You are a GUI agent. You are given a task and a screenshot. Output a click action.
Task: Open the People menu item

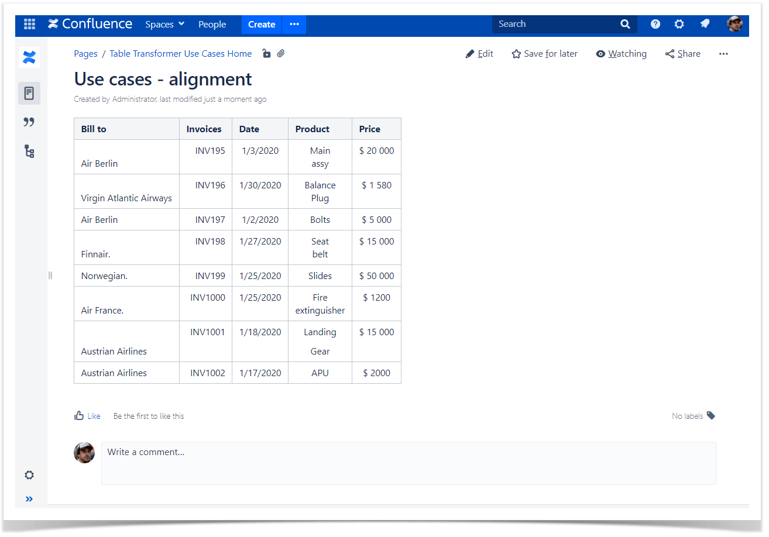point(212,24)
